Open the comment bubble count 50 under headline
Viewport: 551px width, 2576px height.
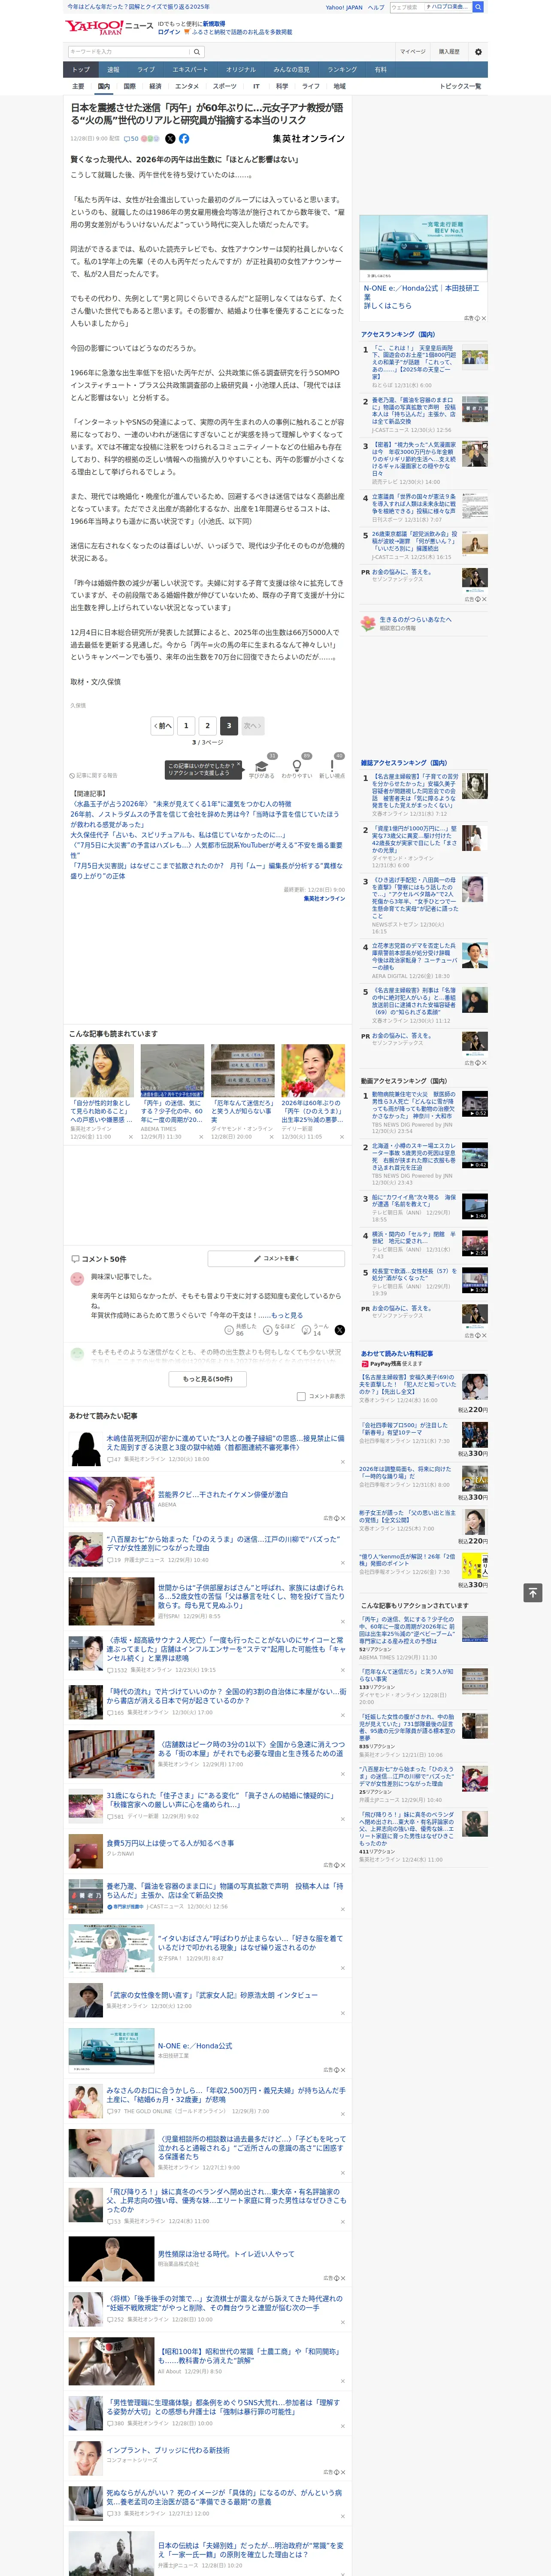(131, 139)
